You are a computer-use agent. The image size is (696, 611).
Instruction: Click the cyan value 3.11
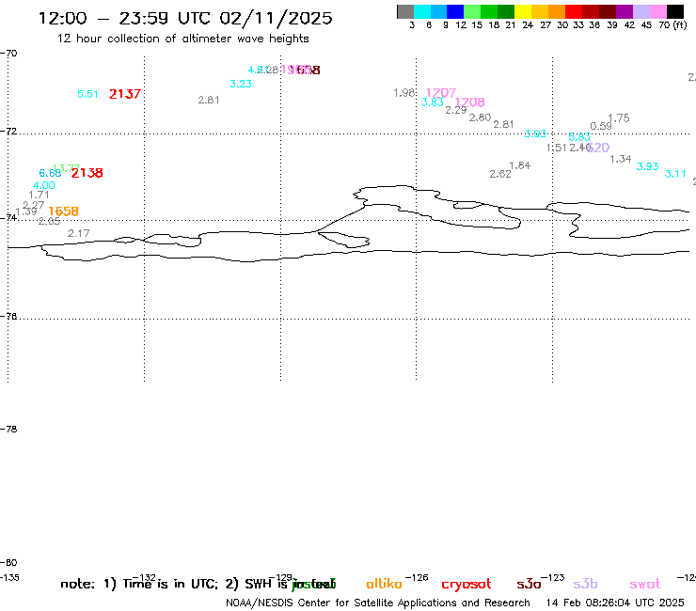[675, 174]
